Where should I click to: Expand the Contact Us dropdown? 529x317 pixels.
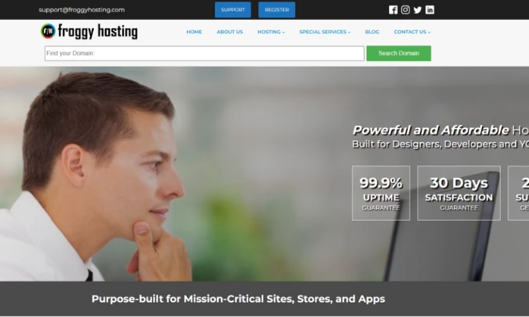[412, 32]
